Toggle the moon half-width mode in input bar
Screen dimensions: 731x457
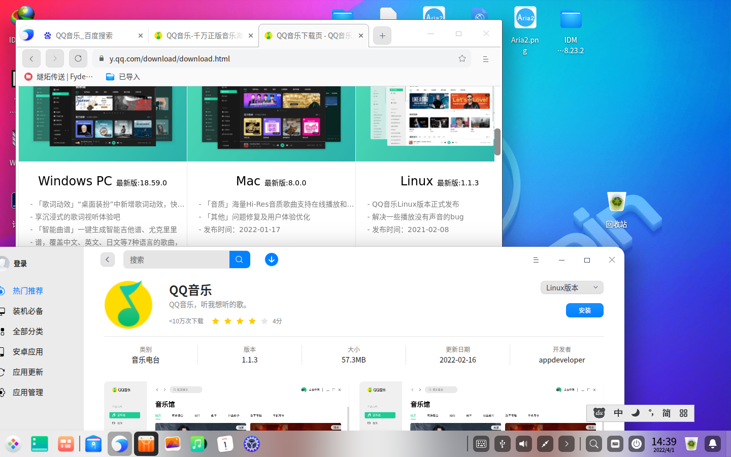(x=635, y=413)
